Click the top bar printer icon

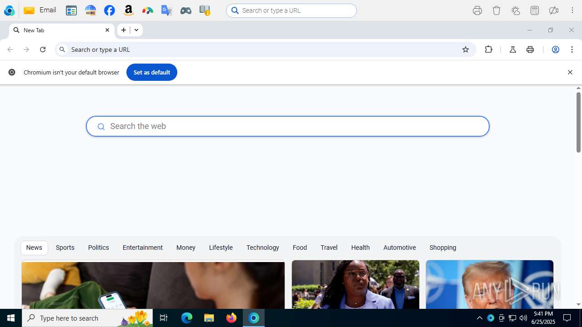[x=477, y=10]
